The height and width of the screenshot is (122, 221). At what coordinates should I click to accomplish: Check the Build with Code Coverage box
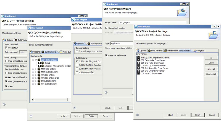(x=77, y=68)
